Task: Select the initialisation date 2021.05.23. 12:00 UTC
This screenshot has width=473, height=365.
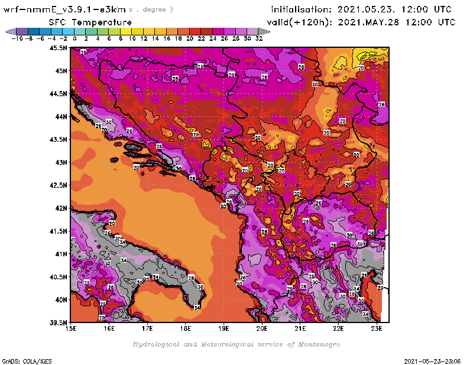Action: tap(394, 9)
